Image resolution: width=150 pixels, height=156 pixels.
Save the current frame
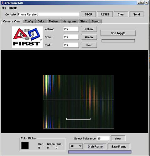[119, 146]
